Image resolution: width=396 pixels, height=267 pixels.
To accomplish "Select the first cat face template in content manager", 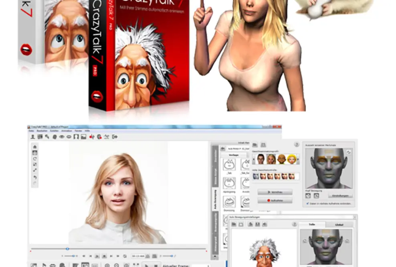I will [x=229, y=164].
